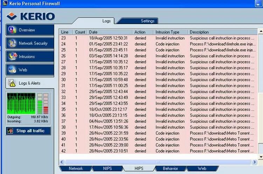Minimize the Kerio Personal Firewall window
Screen dimensions: 263x174
tap(258, 4)
